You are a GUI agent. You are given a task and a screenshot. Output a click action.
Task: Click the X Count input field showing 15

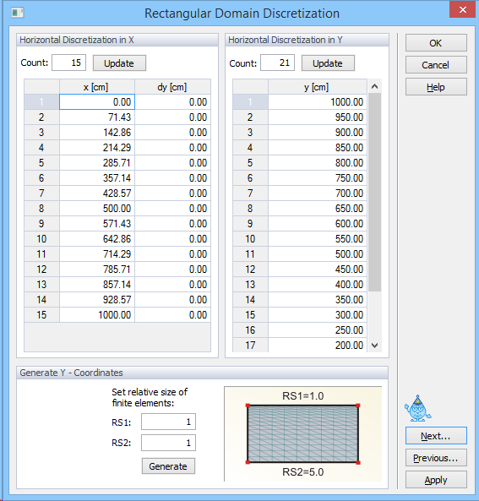[68, 63]
